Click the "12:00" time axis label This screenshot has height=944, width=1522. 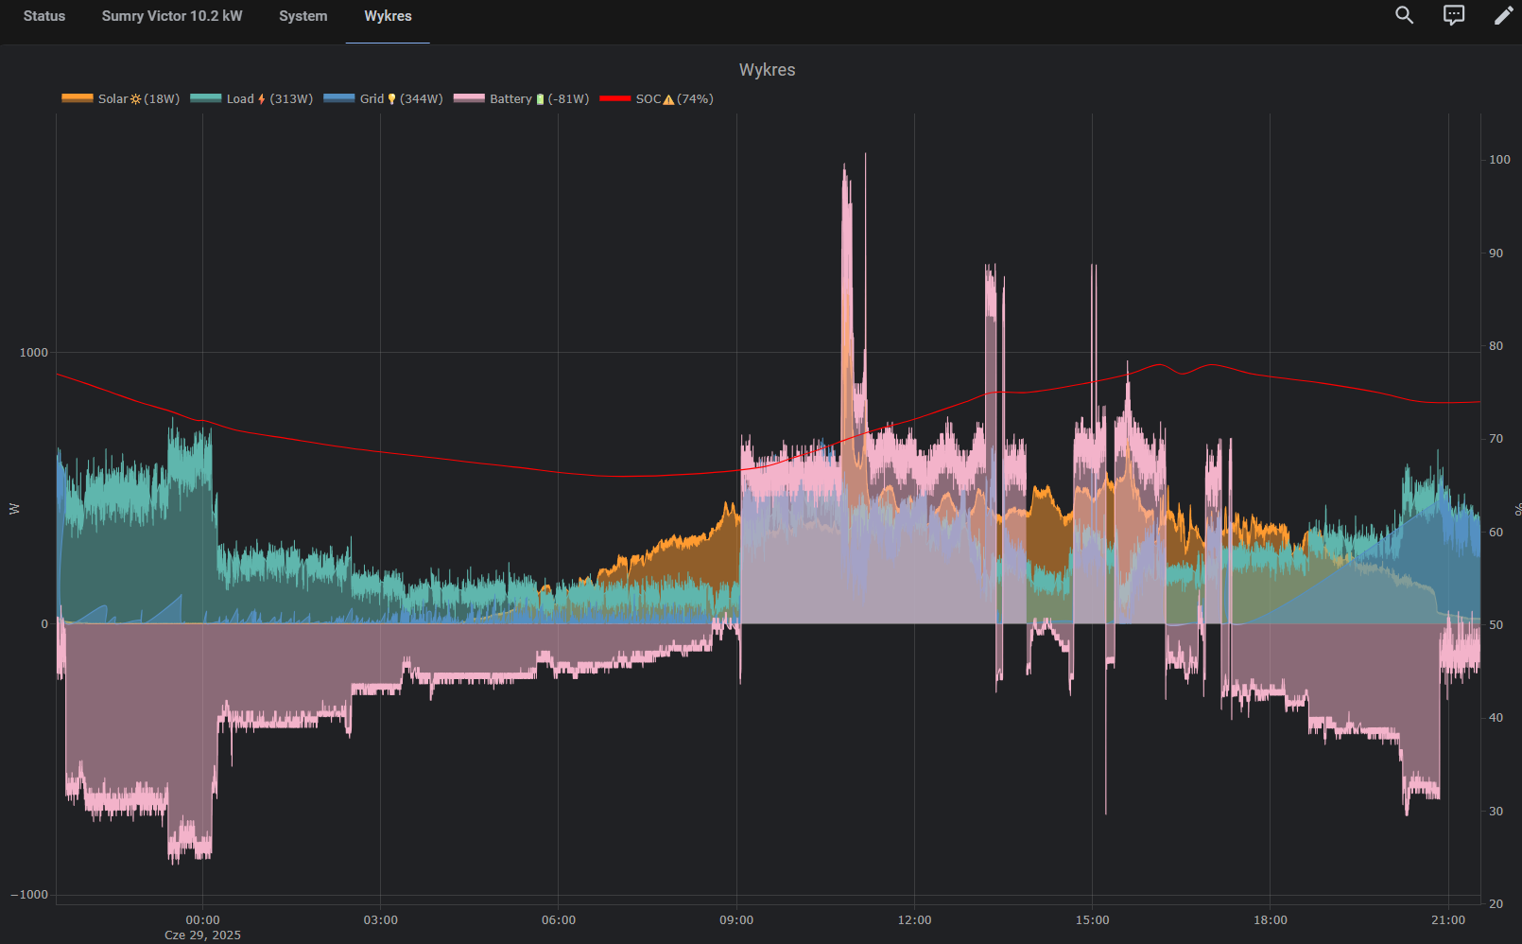pos(914,920)
